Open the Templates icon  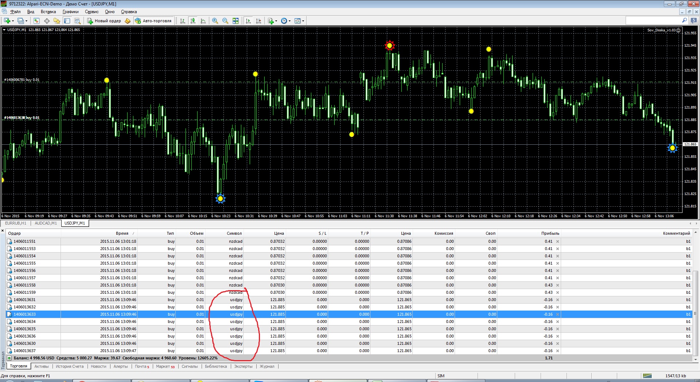click(x=297, y=21)
